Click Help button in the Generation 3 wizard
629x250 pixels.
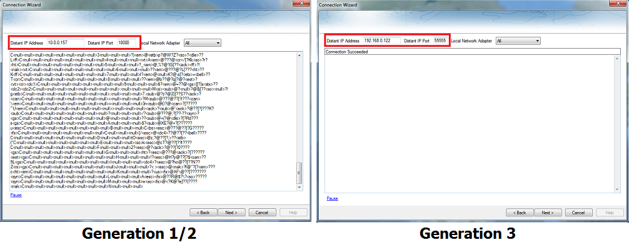[606, 213]
